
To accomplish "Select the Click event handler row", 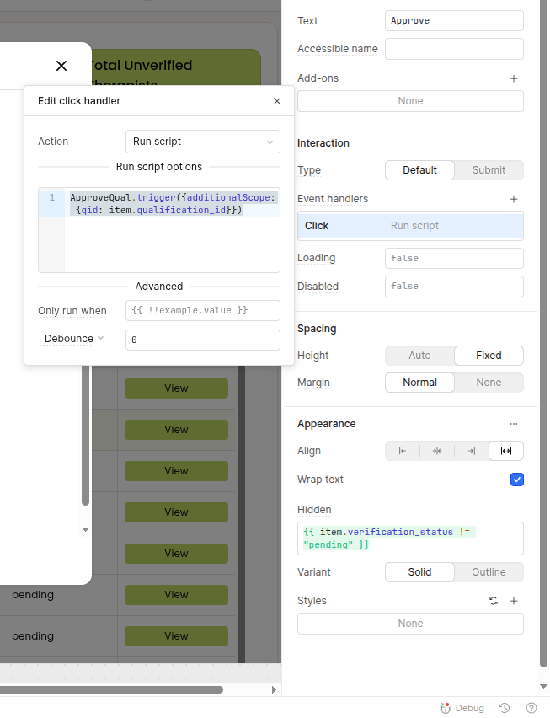I will pyautogui.click(x=410, y=226).
